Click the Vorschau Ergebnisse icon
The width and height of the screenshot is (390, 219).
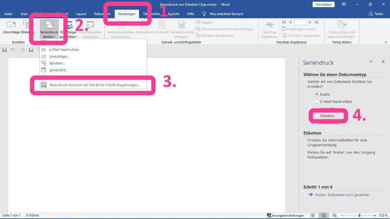pos(269,25)
